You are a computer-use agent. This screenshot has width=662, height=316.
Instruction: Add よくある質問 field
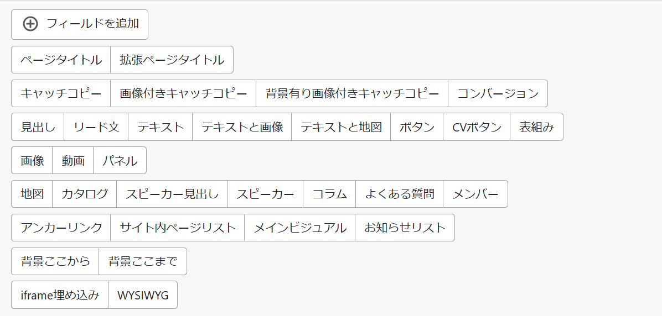[399, 194]
